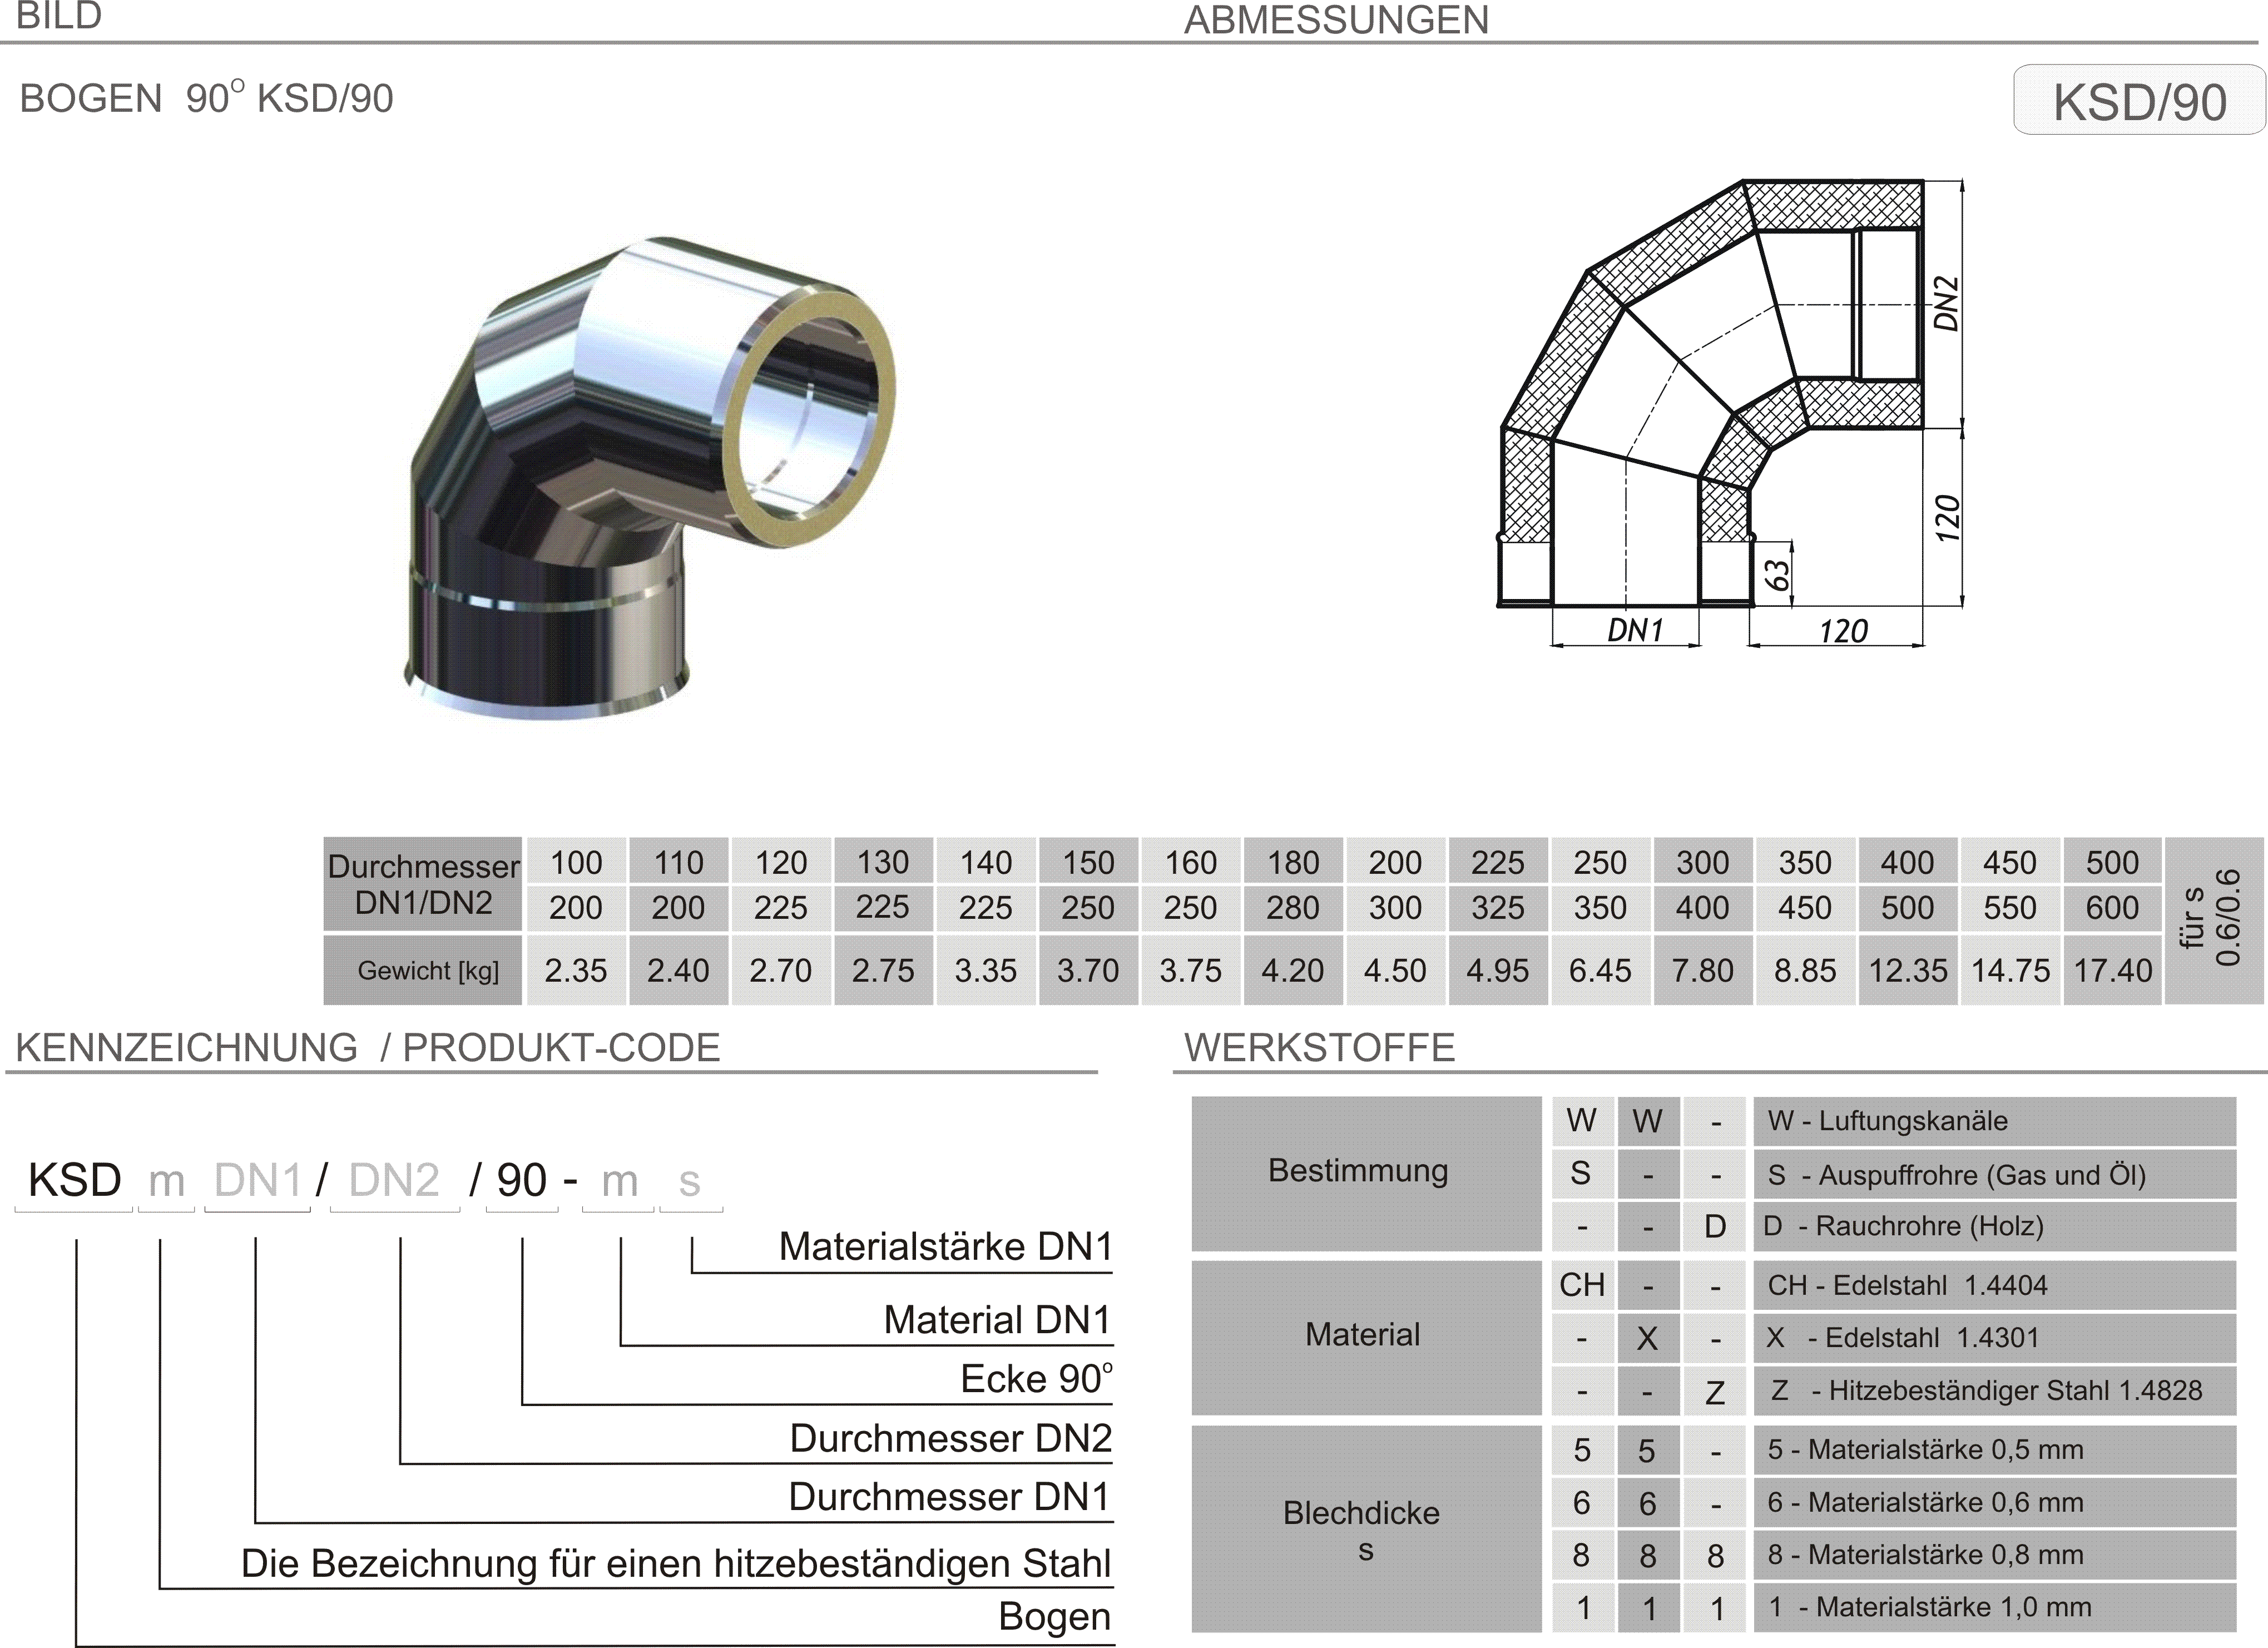The image size is (2268, 1648).
Task: Click the elbow cross-section technical drawing
Action: (1731, 413)
